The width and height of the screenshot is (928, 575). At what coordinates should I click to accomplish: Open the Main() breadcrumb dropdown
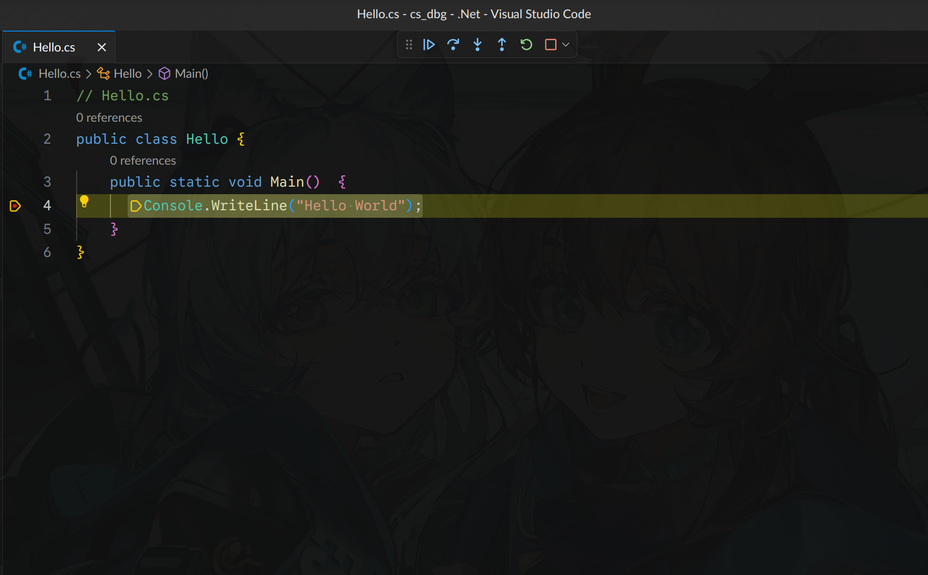click(191, 73)
